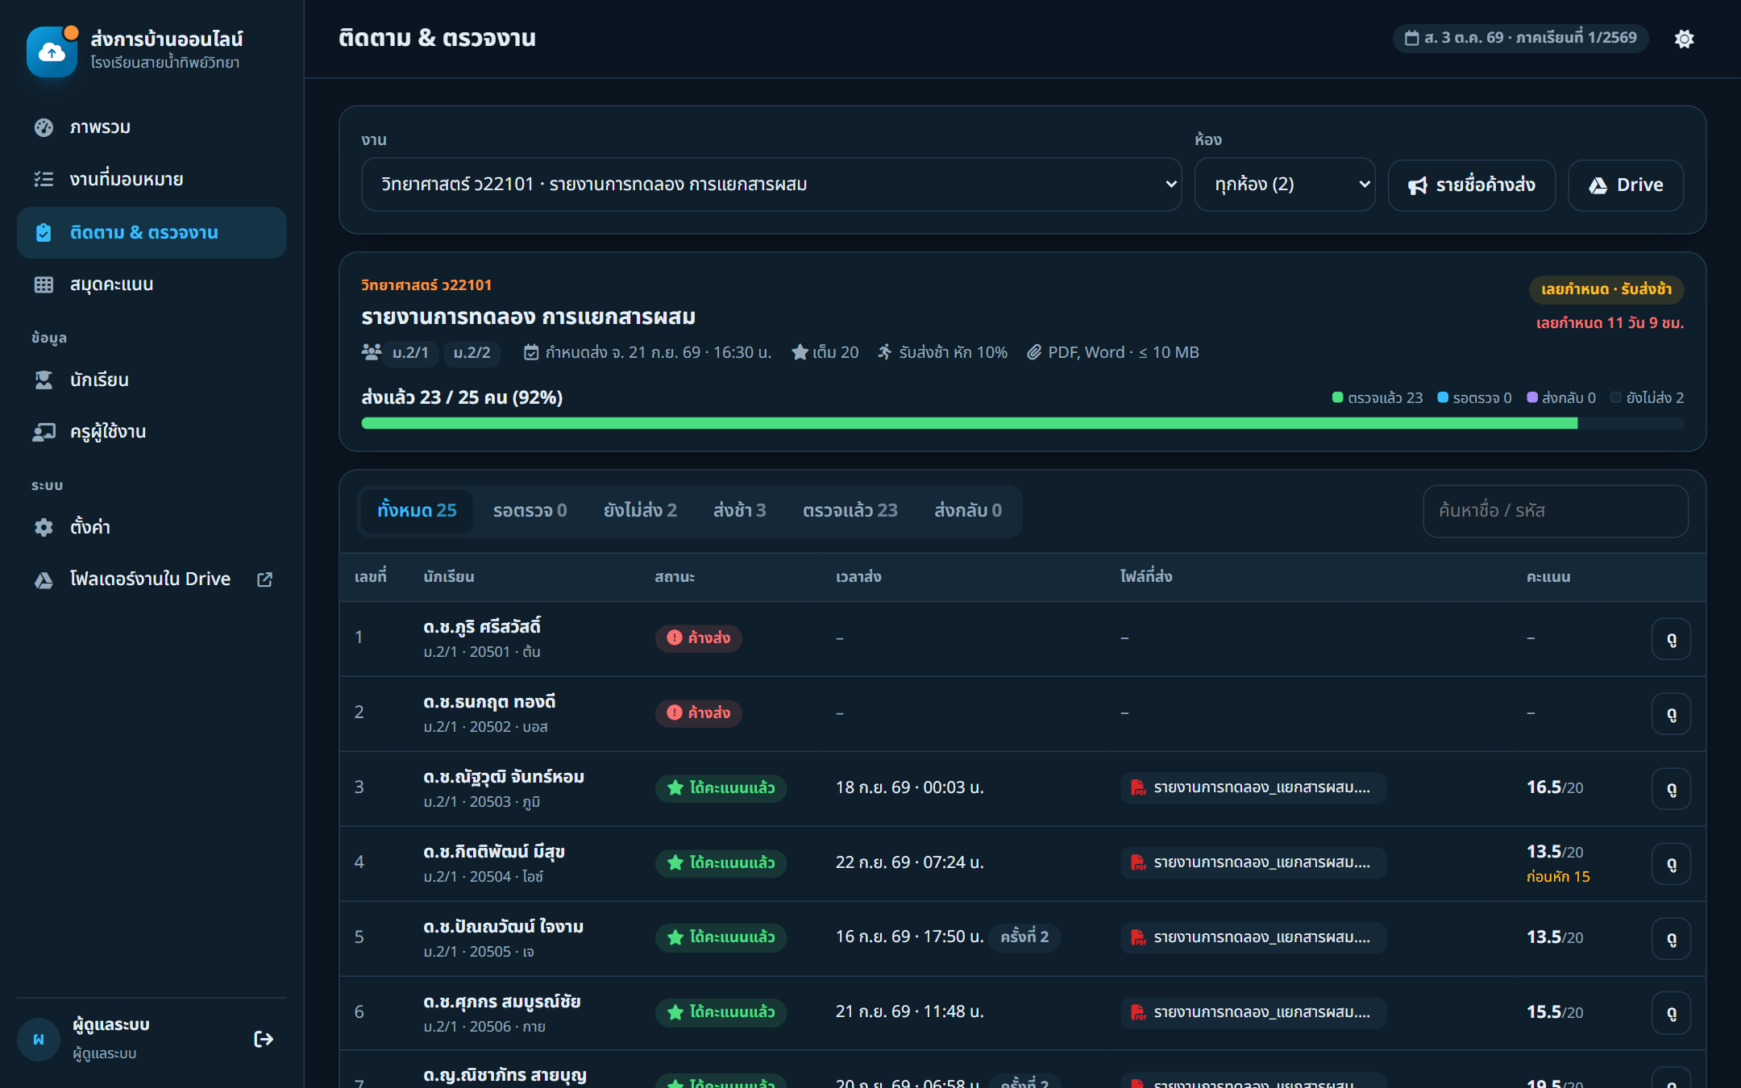Switch to ยังไม่ส่ง 2 tab
Viewport: 1741px width, 1088px height.
click(x=640, y=510)
